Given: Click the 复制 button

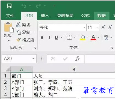Looking at the screenshot, I should pyautogui.click(x=23, y=32).
